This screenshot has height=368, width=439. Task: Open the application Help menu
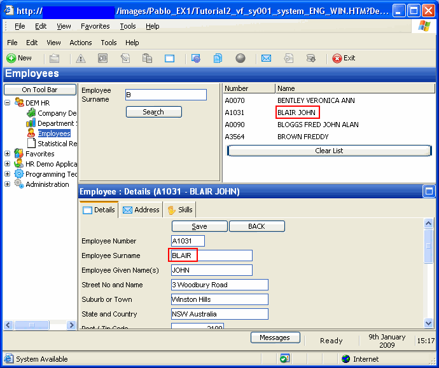[132, 43]
